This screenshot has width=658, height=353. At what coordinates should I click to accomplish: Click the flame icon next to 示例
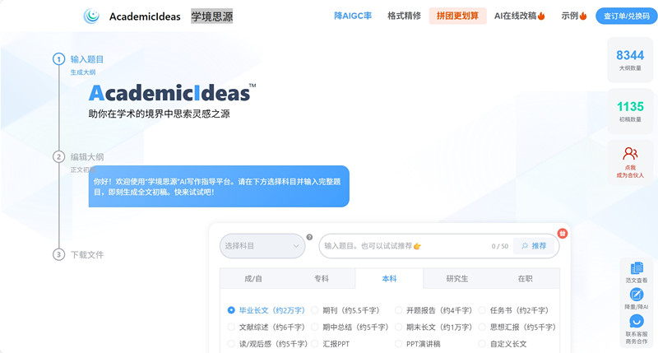point(583,16)
